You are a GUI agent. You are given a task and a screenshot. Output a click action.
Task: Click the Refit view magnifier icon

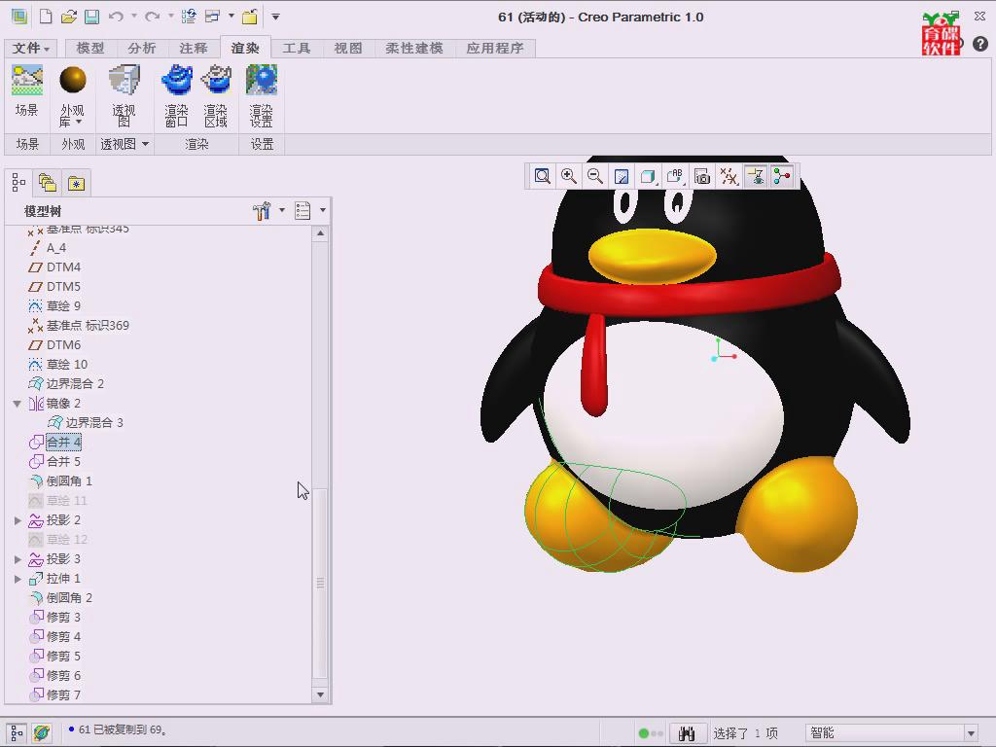coord(542,176)
